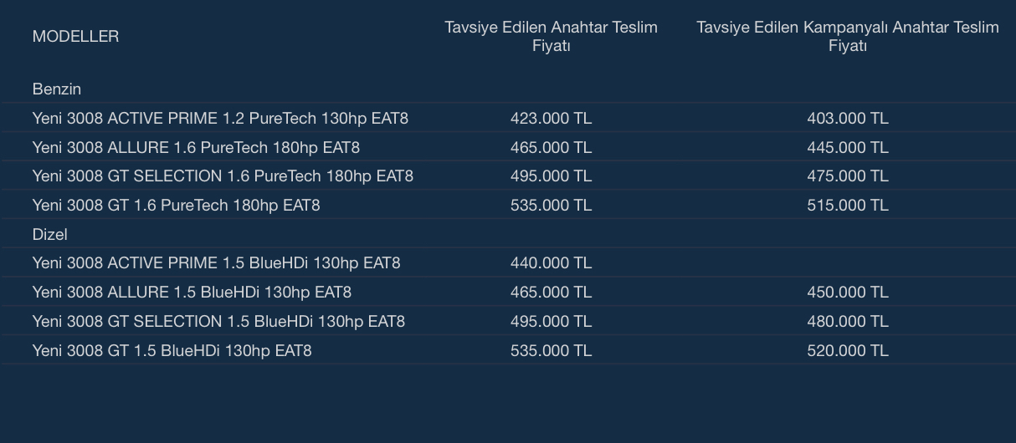1016x443 pixels.
Task: Click the 520.000 TL campaign price
Action: pos(847,350)
